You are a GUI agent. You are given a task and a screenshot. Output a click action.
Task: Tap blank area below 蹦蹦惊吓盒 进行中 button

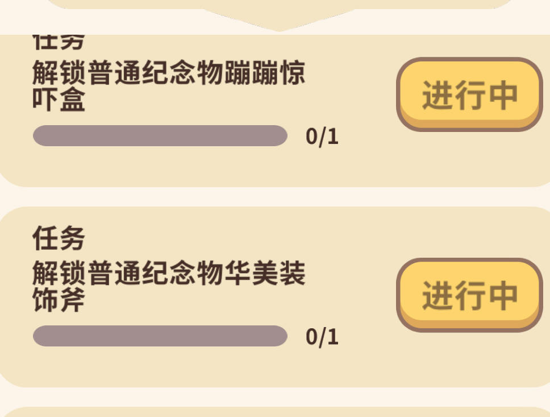click(469, 159)
